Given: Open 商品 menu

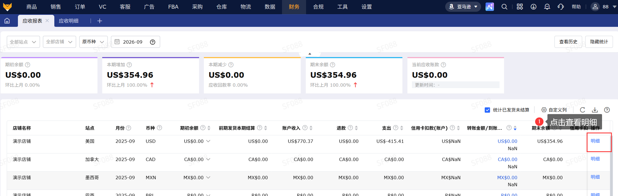Looking at the screenshot, I should 31,7.
